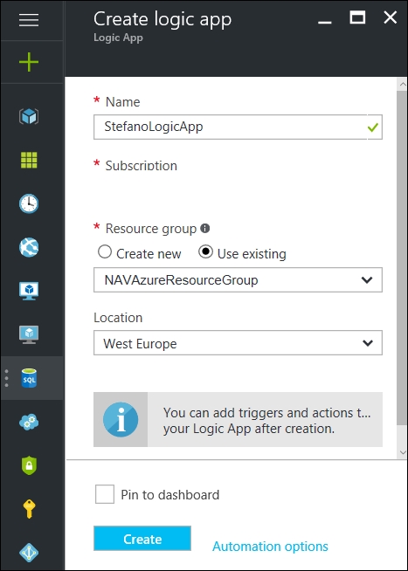Click the blade's vertical scrollbar
This screenshot has height=571, width=408.
tap(402, 255)
